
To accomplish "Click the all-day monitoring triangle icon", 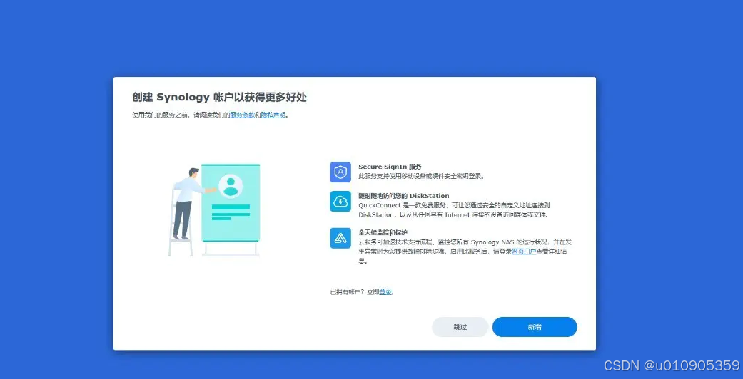I will [340, 237].
